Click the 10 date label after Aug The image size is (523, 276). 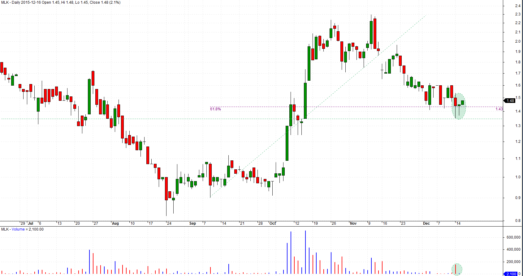click(132, 223)
